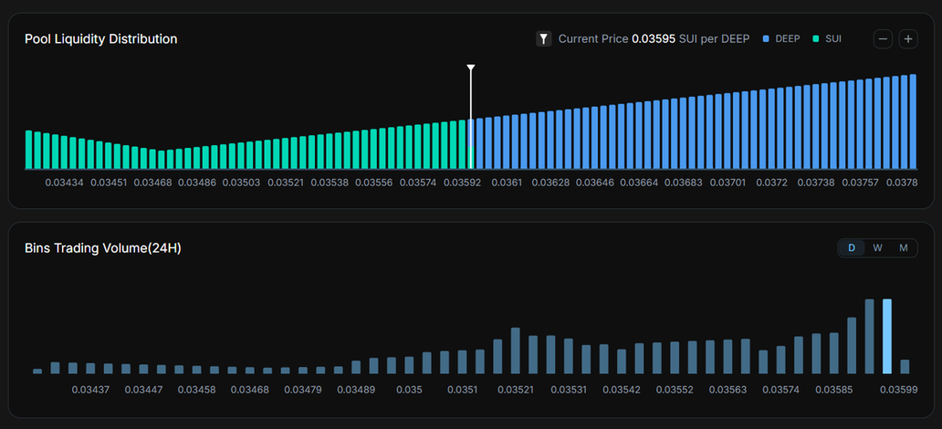Image resolution: width=942 pixels, height=429 pixels.
Task: Switch trading volume to weekly (W)
Action: (877, 248)
